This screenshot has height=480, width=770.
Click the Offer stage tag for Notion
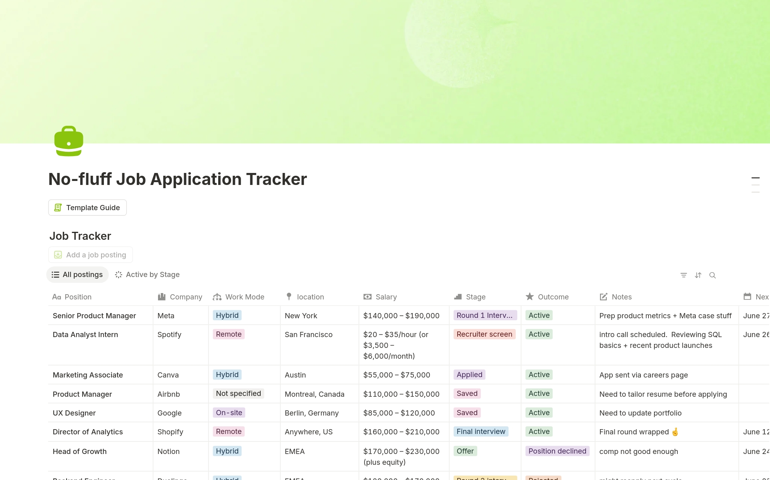click(x=465, y=451)
